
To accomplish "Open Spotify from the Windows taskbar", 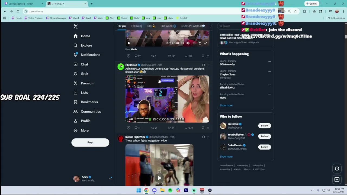I will click(170, 190).
